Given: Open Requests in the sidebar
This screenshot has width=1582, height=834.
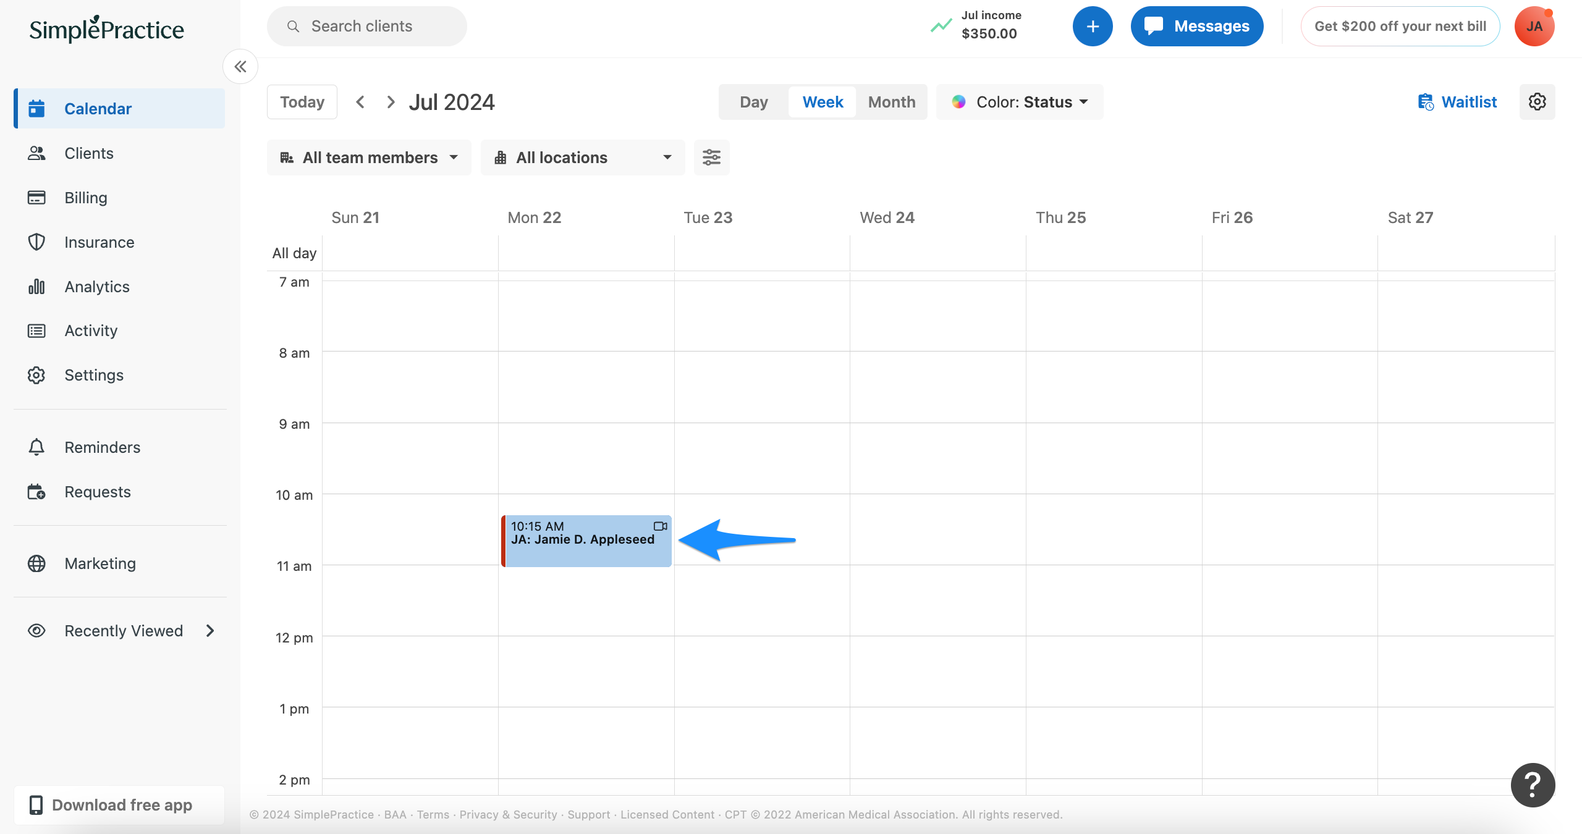Looking at the screenshot, I should (120, 492).
